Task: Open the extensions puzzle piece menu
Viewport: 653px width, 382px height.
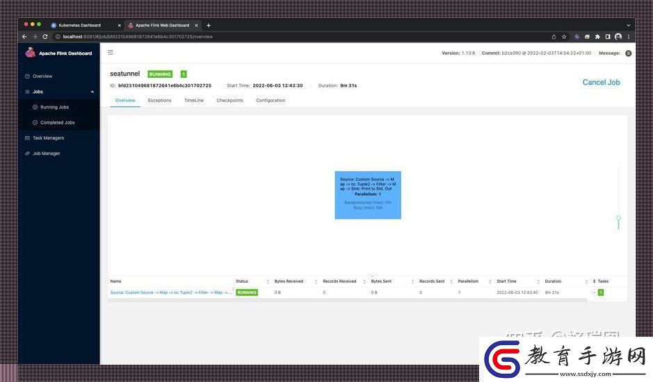Action: (x=597, y=37)
